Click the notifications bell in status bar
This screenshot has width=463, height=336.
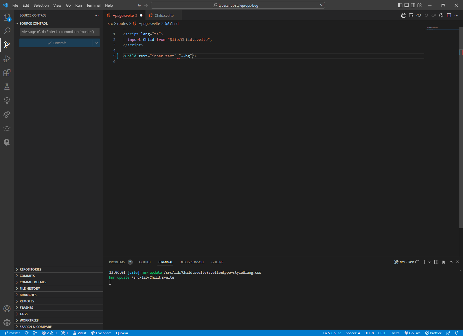click(x=456, y=333)
